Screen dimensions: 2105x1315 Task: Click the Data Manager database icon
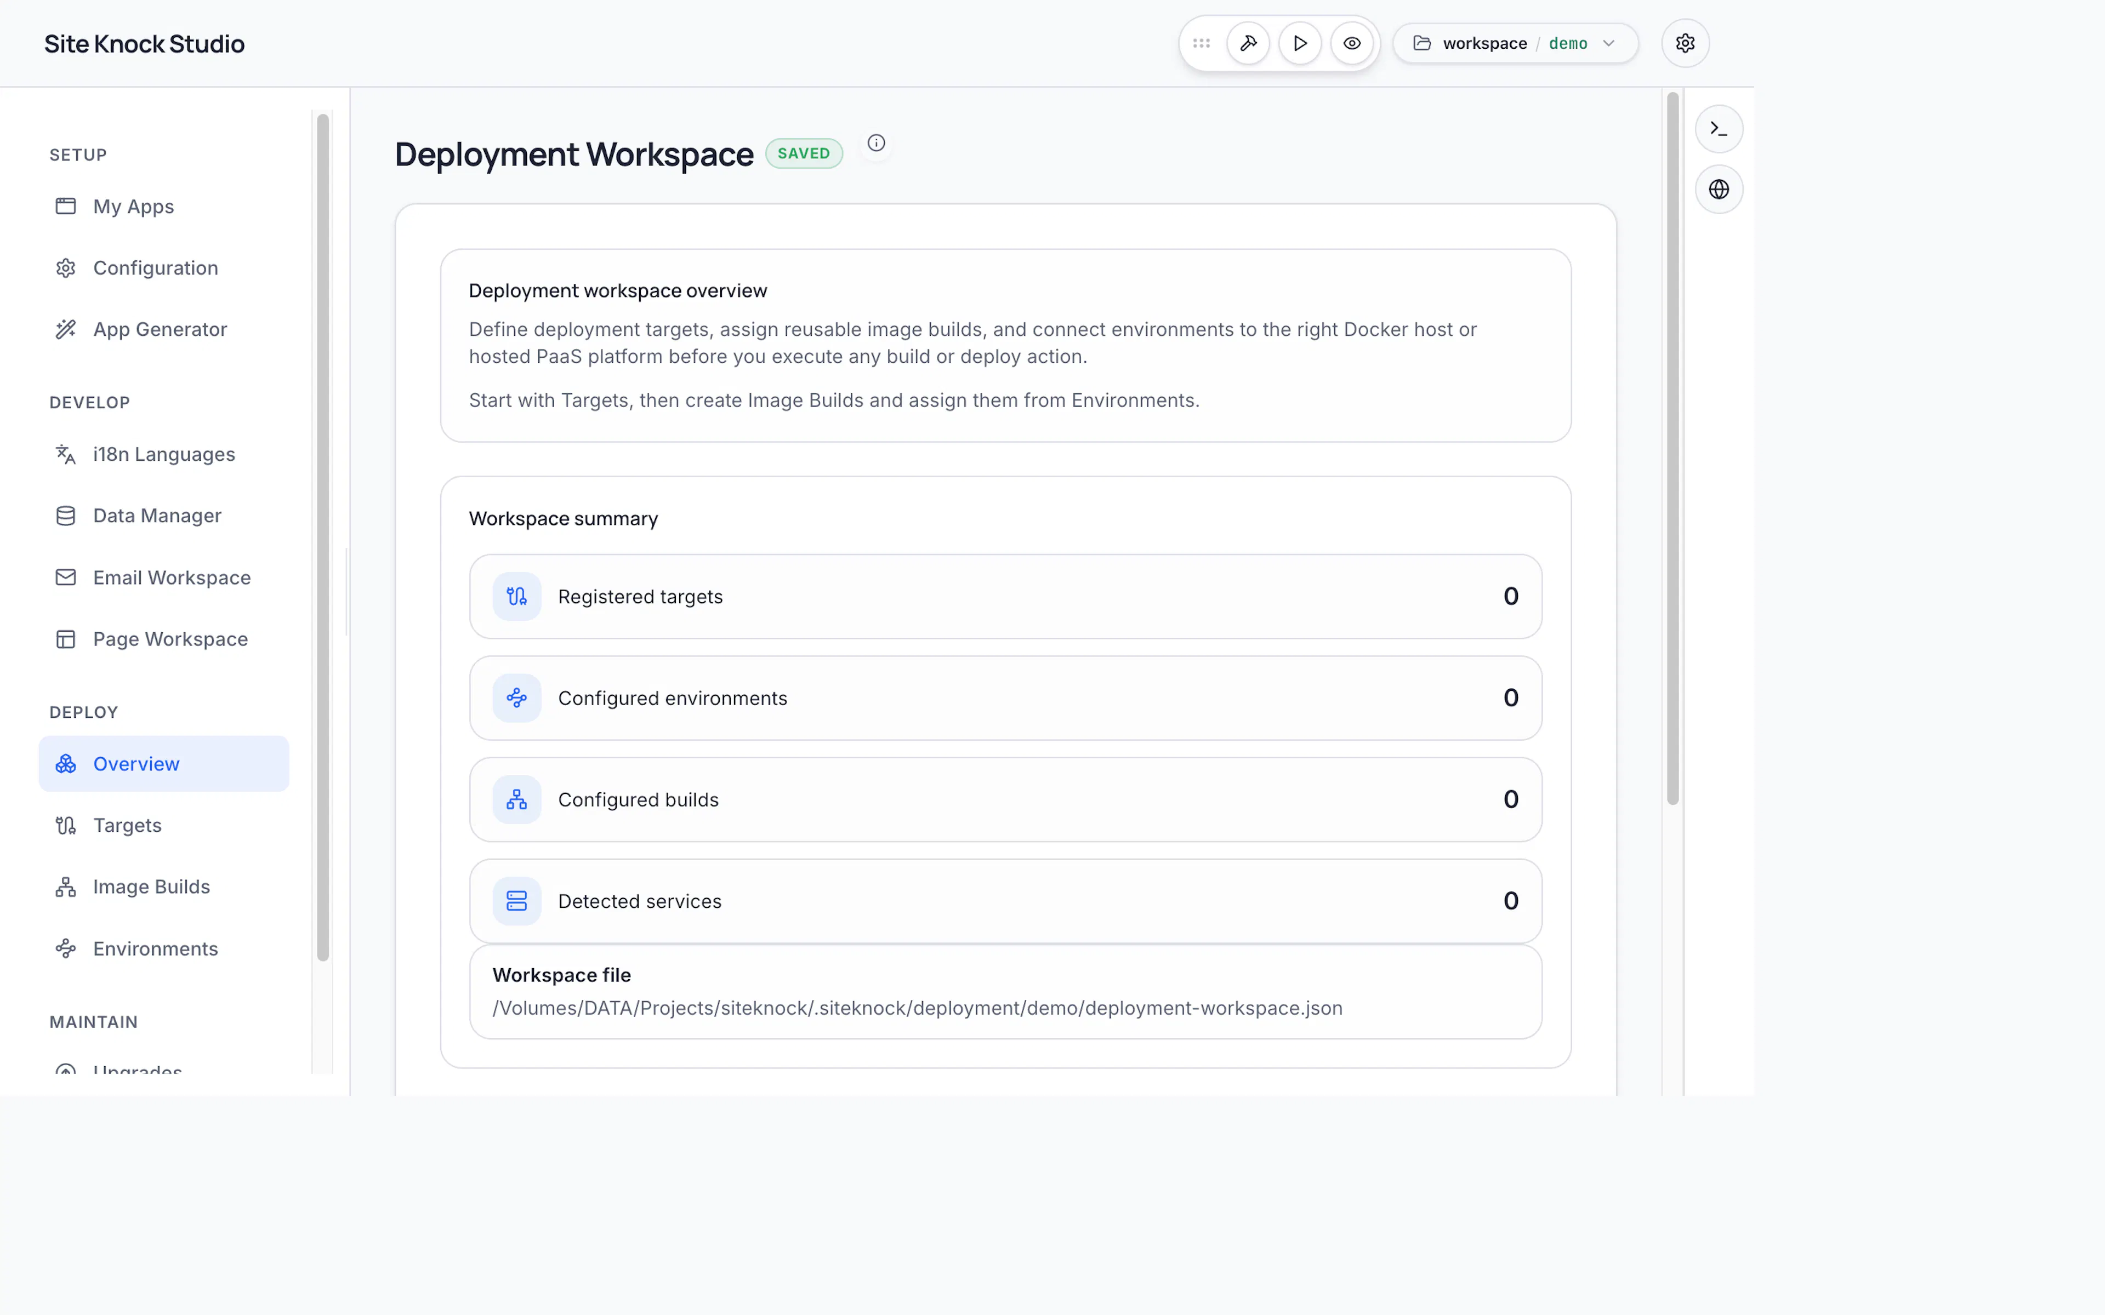pyautogui.click(x=66, y=516)
